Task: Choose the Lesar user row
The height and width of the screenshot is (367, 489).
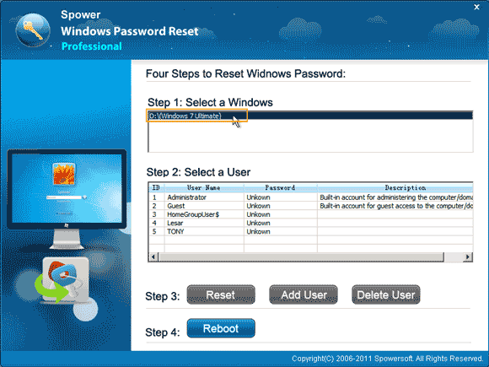Action: click(310, 223)
